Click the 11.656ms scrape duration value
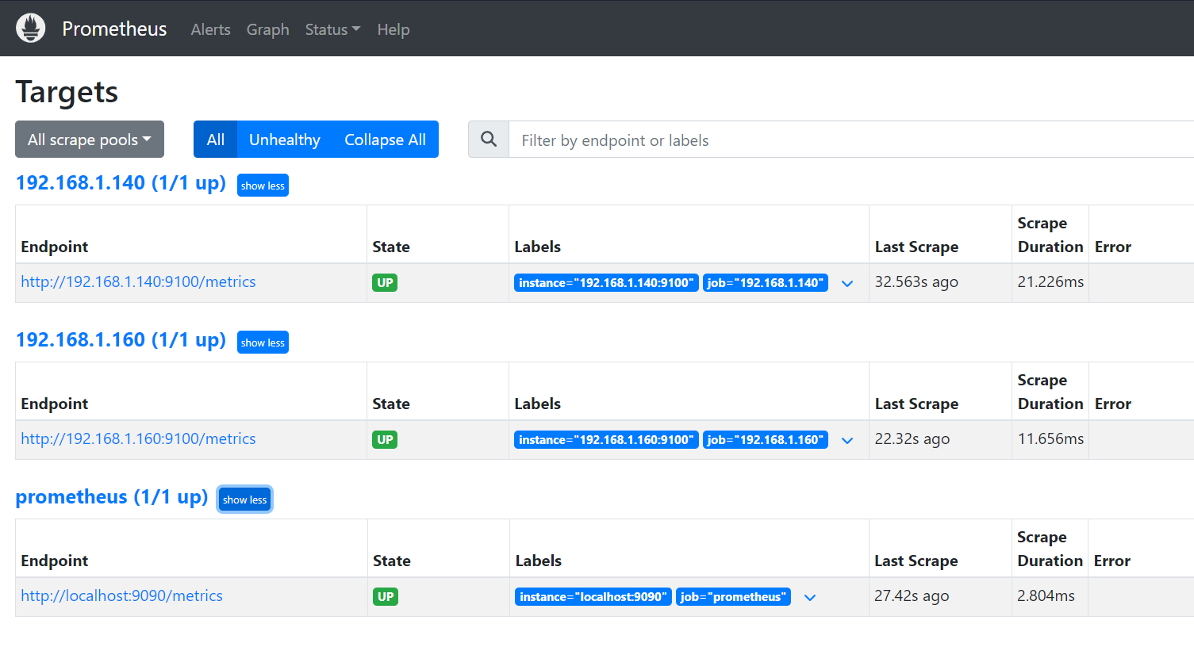1194x647 pixels. [x=1050, y=439]
